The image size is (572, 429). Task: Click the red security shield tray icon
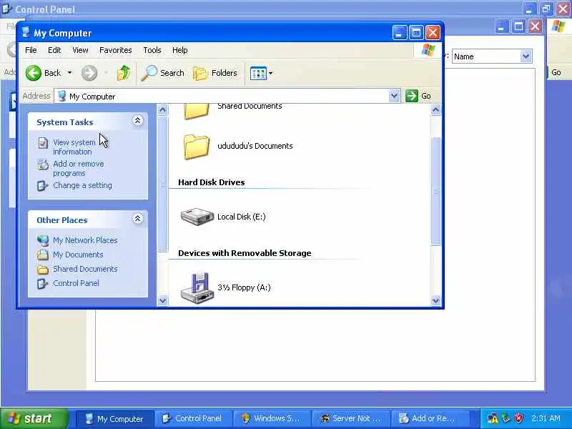519,418
